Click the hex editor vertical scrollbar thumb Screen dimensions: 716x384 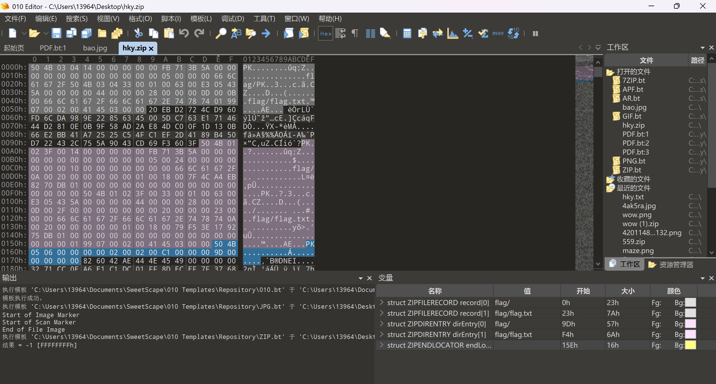pos(598,72)
